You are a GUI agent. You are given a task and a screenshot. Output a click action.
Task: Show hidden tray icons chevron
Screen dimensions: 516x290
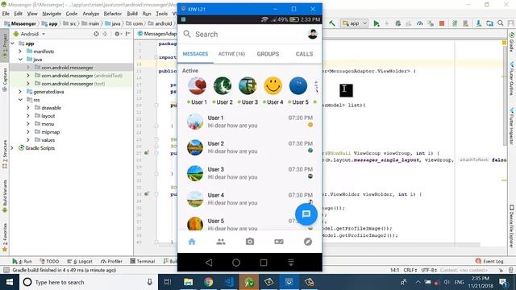tap(418, 282)
